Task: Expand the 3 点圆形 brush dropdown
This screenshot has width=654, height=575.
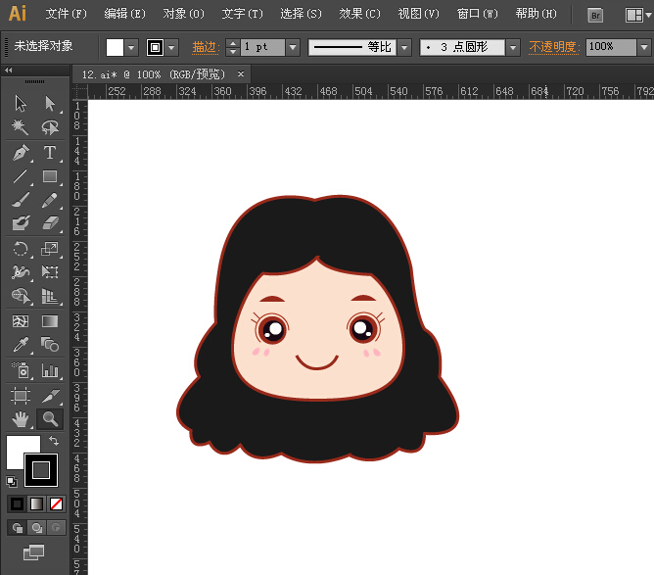Action: point(513,47)
